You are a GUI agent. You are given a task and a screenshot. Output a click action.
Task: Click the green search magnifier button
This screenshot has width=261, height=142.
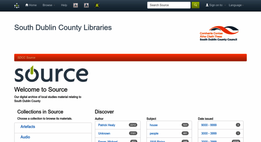pyautogui.click(x=195, y=5)
